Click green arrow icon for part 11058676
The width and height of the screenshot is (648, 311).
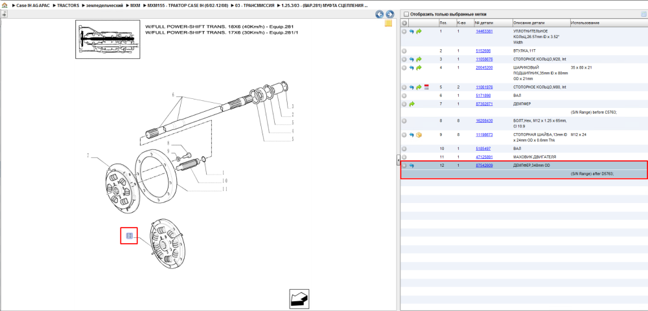tap(419, 59)
